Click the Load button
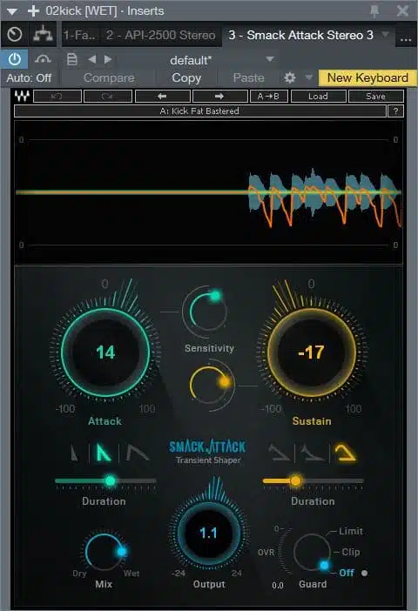This screenshot has width=418, height=611. (318, 97)
